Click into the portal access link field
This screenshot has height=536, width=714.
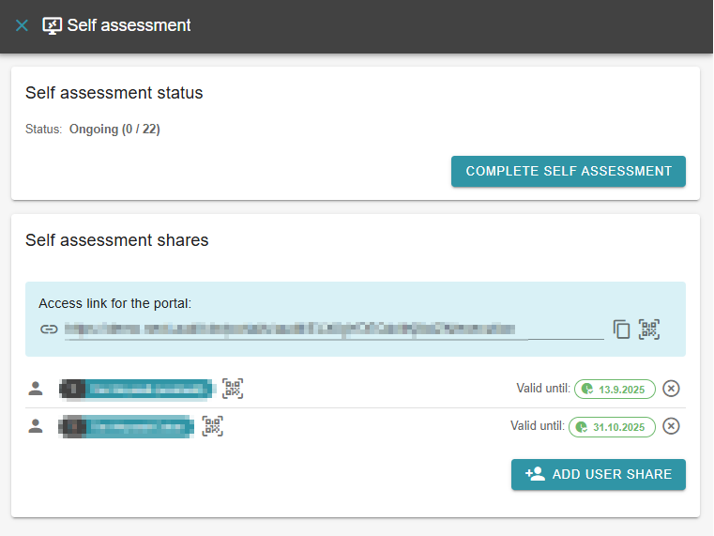click(333, 329)
